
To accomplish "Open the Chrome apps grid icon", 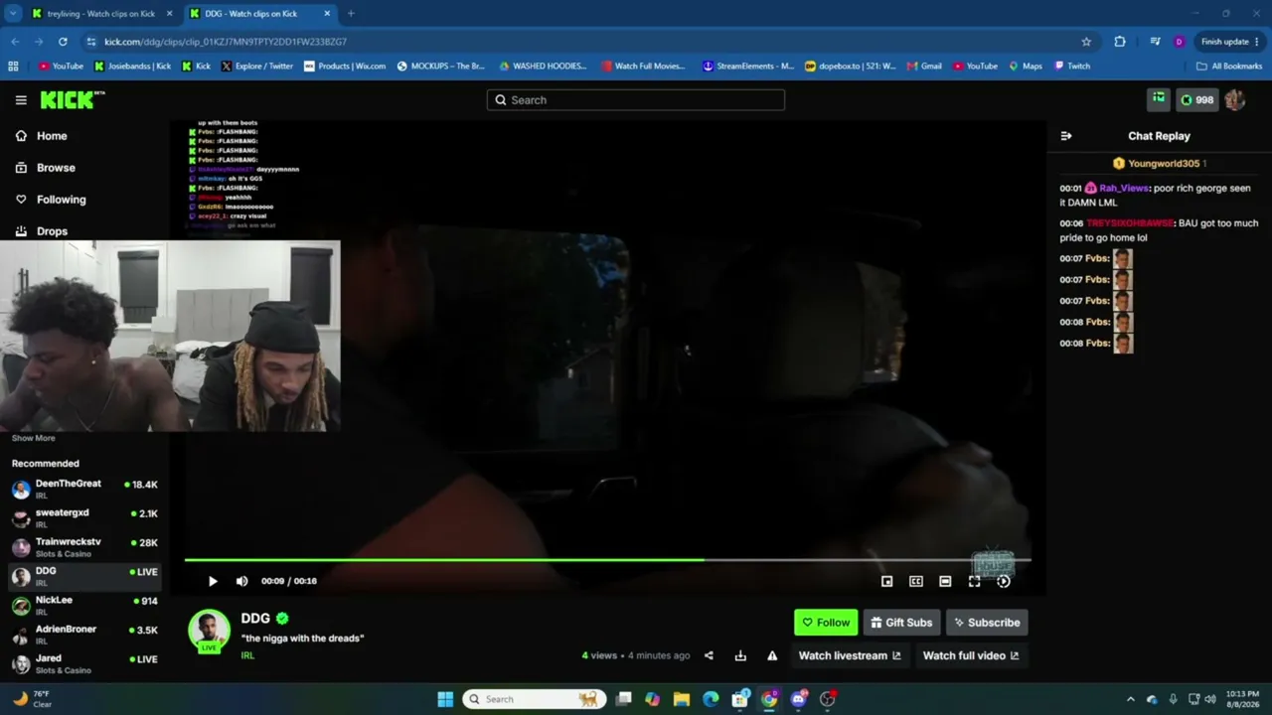I will point(13,67).
